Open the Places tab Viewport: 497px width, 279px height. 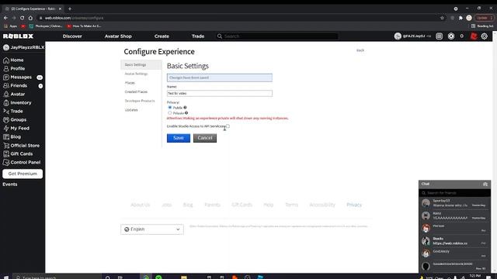pos(130,83)
